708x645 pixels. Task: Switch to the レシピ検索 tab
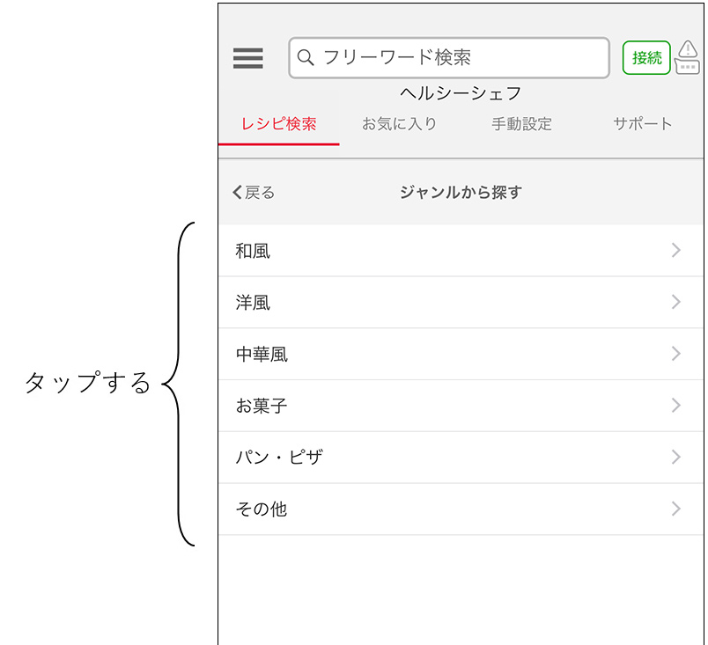point(278,124)
